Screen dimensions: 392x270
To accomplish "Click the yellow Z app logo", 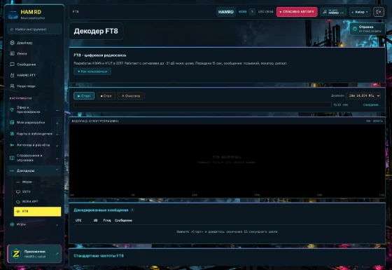I will [x=16, y=254].
